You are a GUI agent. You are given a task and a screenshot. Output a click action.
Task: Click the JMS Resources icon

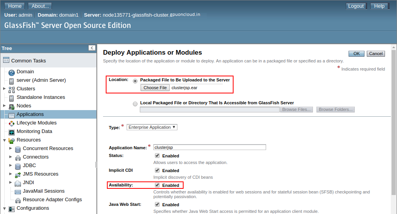click(x=18, y=174)
